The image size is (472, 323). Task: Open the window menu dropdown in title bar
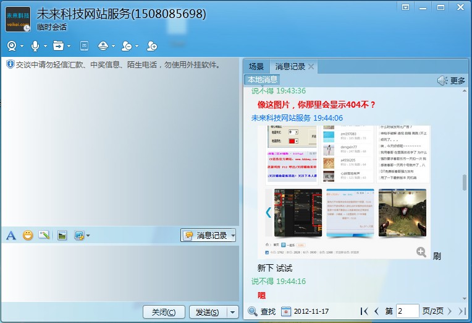point(405,7)
